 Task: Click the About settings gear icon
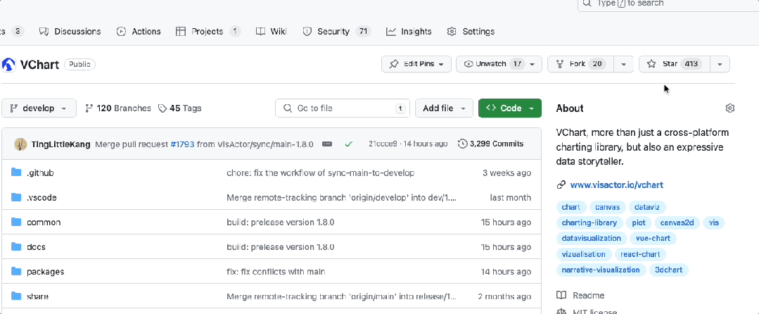[x=730, y=108]
